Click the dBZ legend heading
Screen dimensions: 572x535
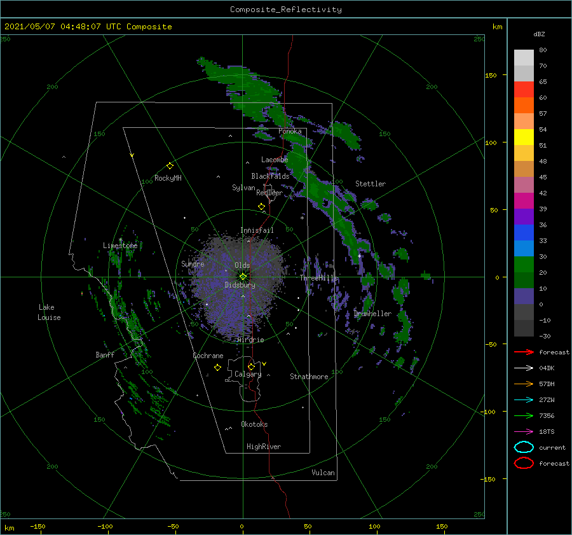[x=539, y=34]
